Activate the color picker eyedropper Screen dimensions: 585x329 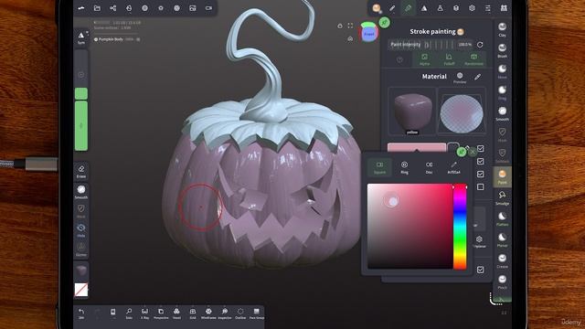pyautogui.click(x=453, y=167)
